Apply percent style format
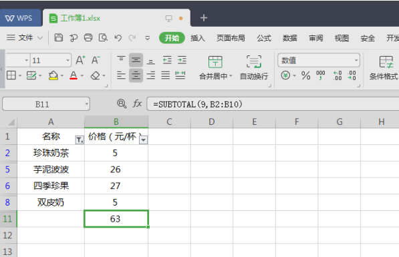 [305, 75]
